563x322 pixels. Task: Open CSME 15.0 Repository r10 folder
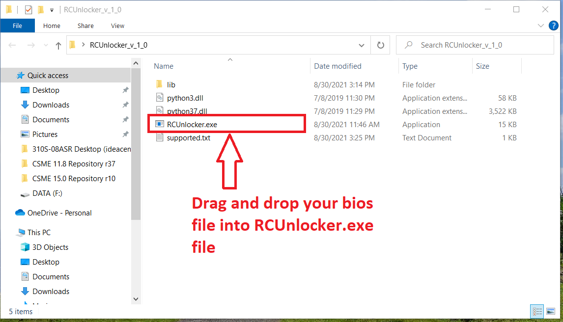(x=68, y=179)
